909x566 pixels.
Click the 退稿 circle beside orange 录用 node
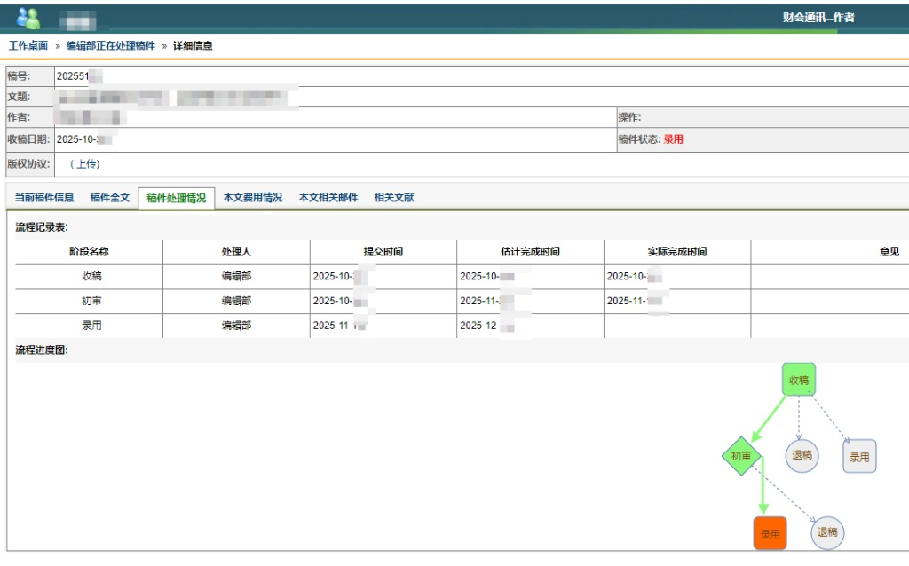click(827, 532)
